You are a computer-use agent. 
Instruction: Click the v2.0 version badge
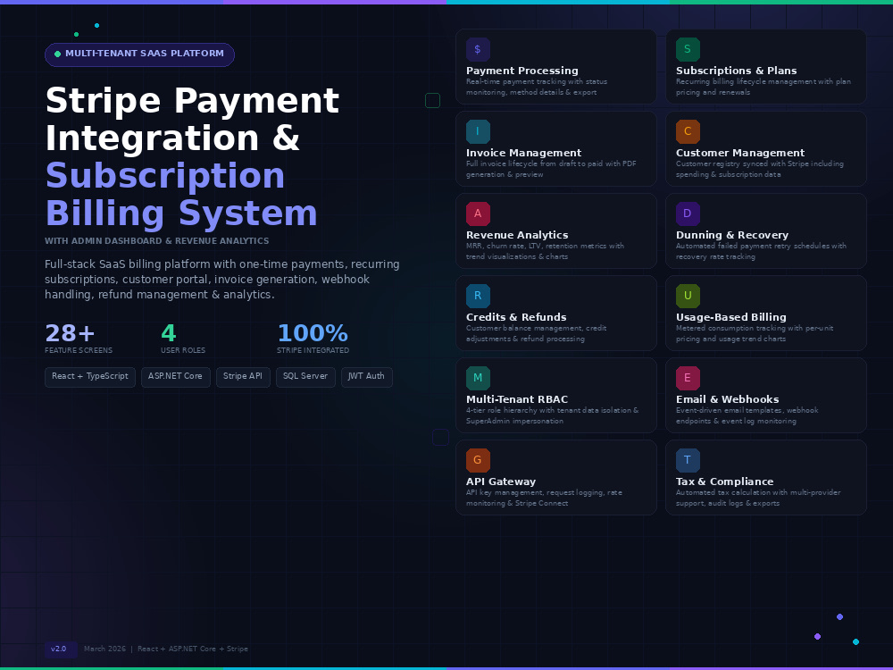(x=61, y=649)
